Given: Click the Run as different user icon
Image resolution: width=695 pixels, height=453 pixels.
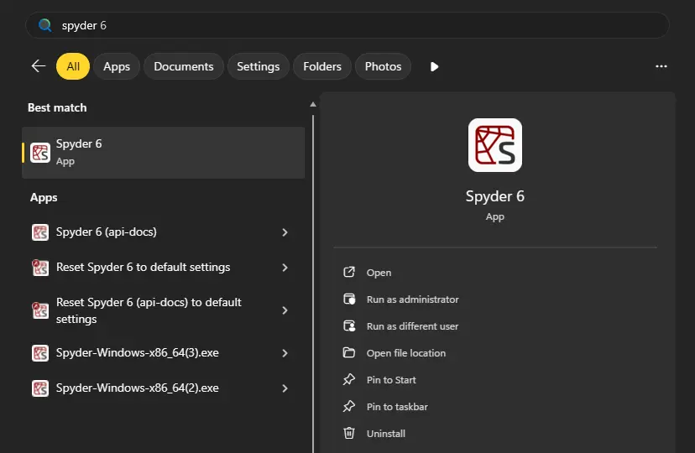Looking at the screenshot, I should point(349,326).
